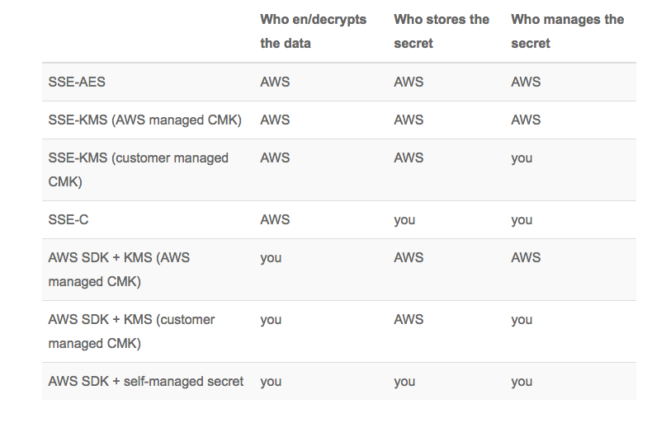
Task: Select the SSE-C row label
Action: pos(68,220)
